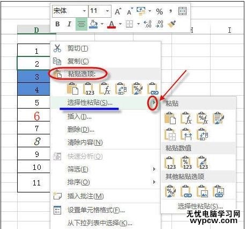Click No Borders paste icon
The image size is (246, 229).
click(170, 134)
